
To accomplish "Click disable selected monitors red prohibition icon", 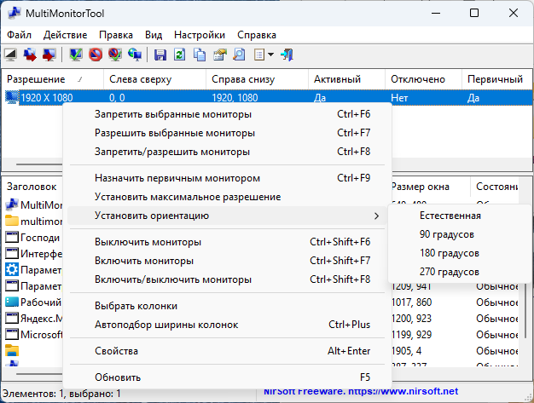I will click(96, 55).
